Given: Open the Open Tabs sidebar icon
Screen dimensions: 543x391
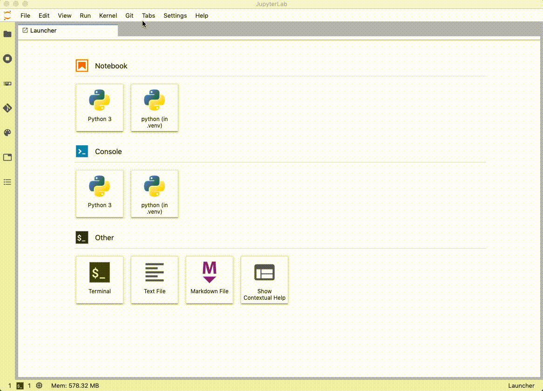Looking at the screenshot, I should (x=7, y=157).
